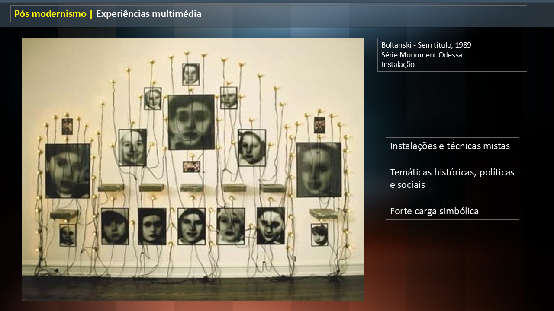This screenshot has height=311, width=554.
Task: Click the 'Instalação' caption line
Action: pyautogui.click(x=398, y=65)
